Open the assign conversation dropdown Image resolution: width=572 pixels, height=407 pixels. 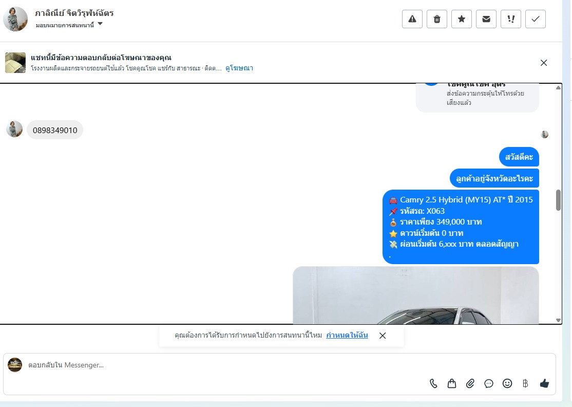point(69,25)
